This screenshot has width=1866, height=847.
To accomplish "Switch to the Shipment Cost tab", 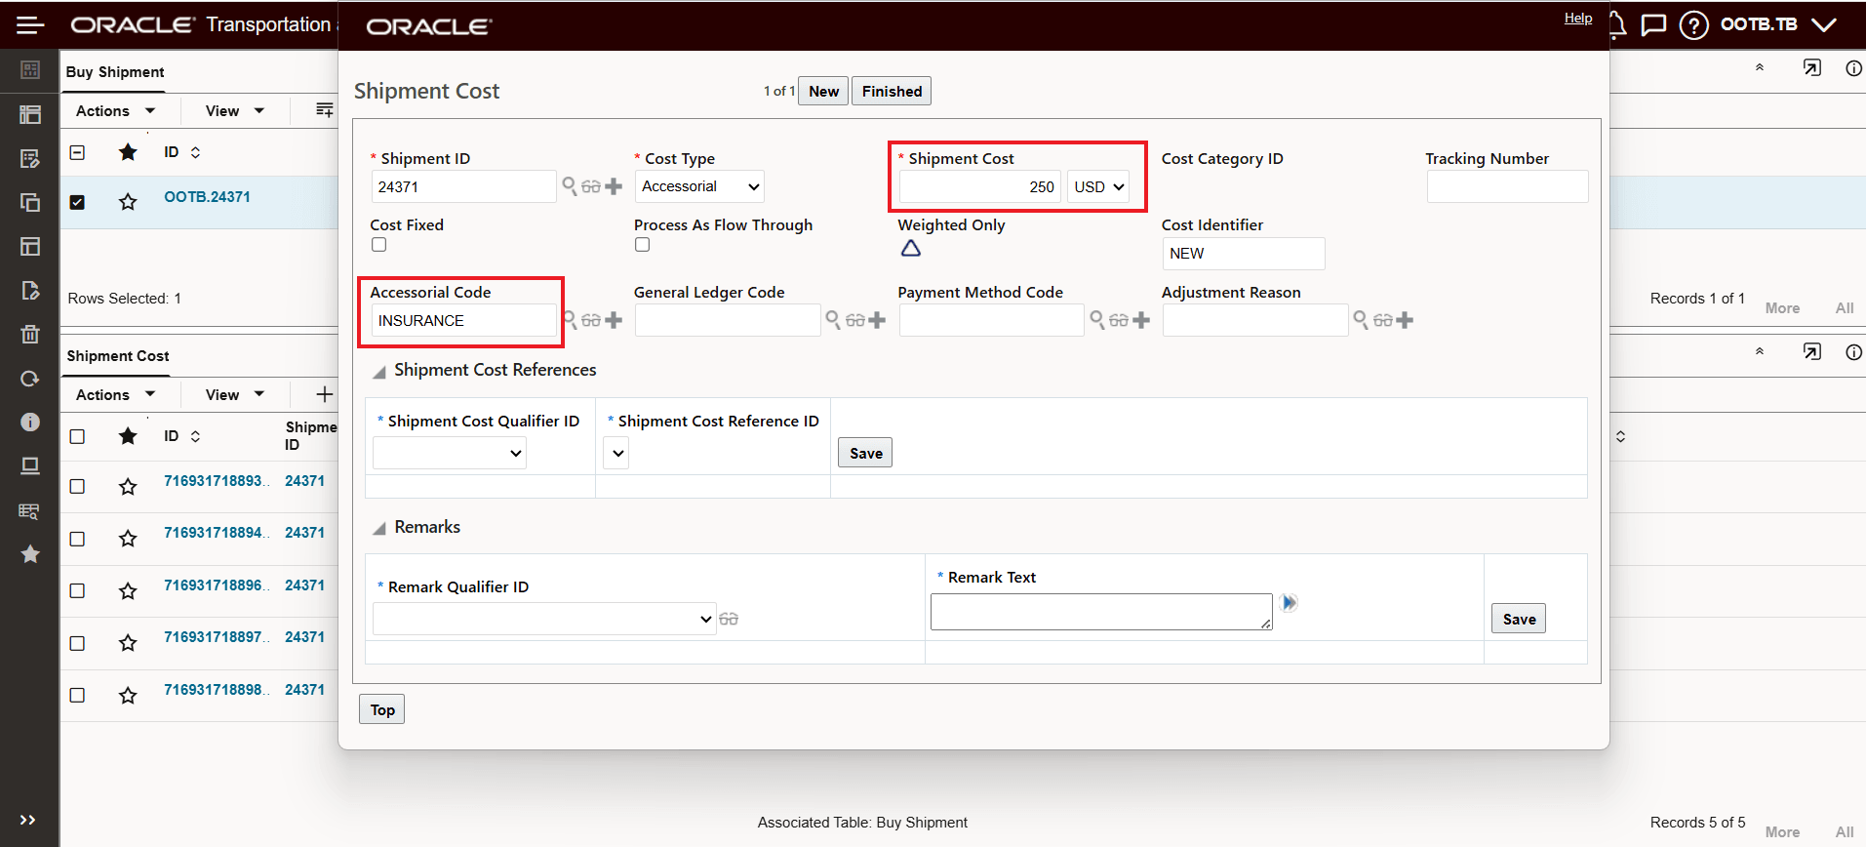I will coord(118,356).
